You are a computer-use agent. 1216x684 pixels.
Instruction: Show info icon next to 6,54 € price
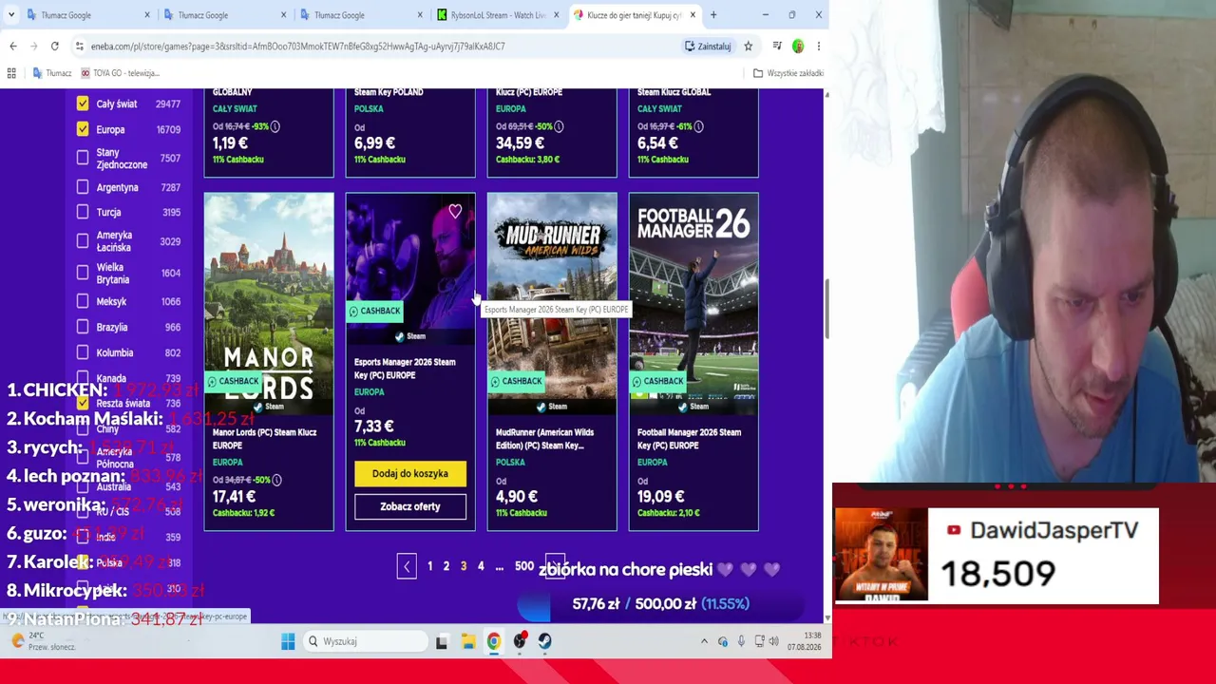click(x=698, y=126)
